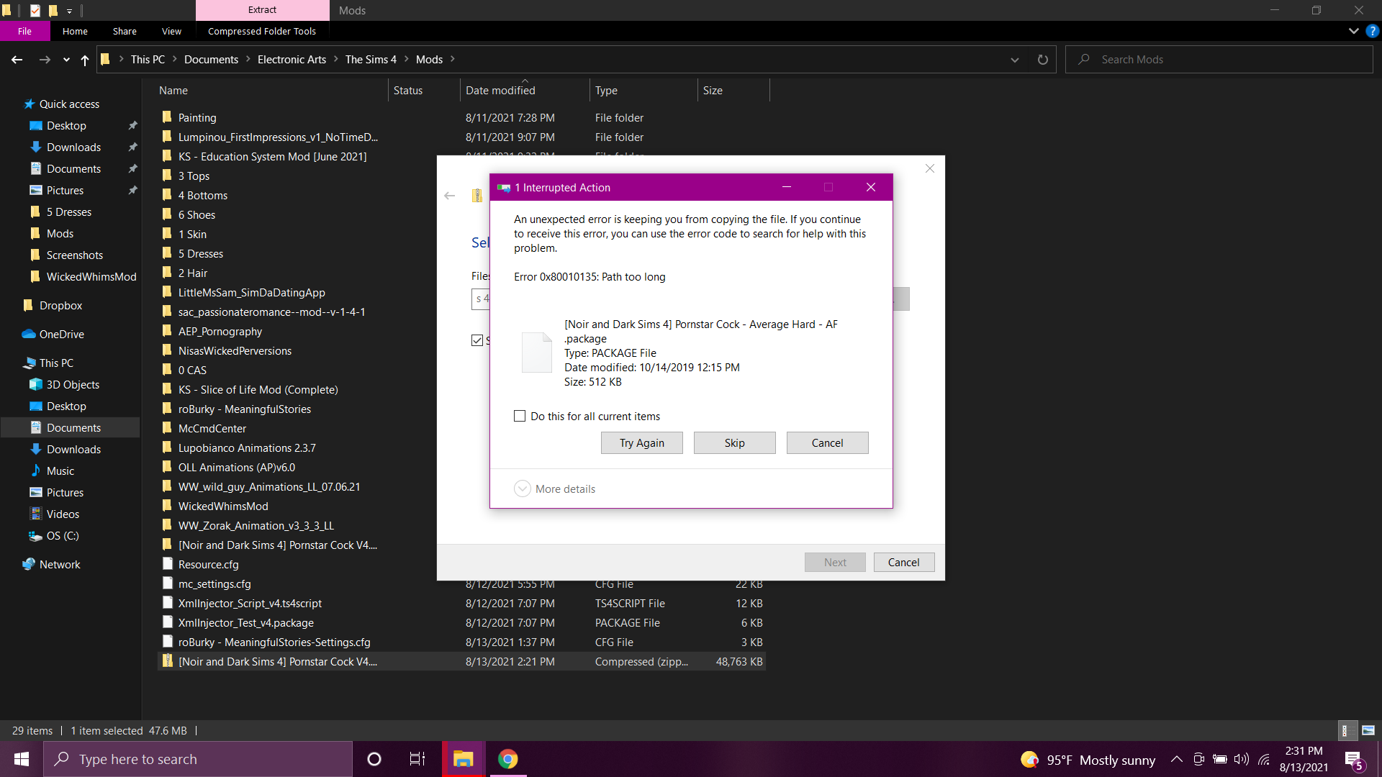Open the File menu tab
The image size is (1382, 777).
pos(25,31)
